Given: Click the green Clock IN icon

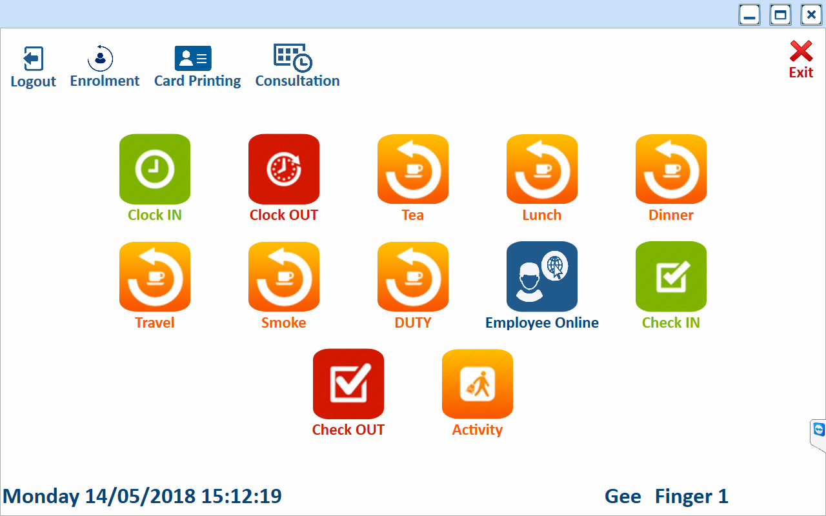Looking at the screenshot, I should click(155, 169).
